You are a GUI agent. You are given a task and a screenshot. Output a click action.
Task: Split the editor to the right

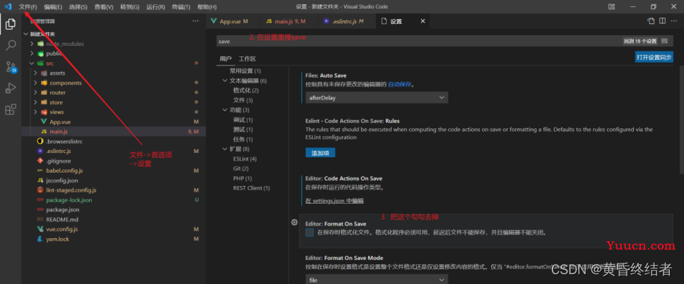[x=662, y=21]
